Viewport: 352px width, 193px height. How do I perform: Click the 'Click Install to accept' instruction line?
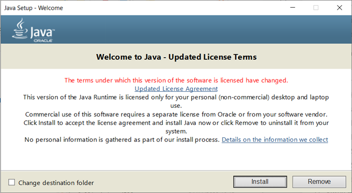[x=176, y=127]
